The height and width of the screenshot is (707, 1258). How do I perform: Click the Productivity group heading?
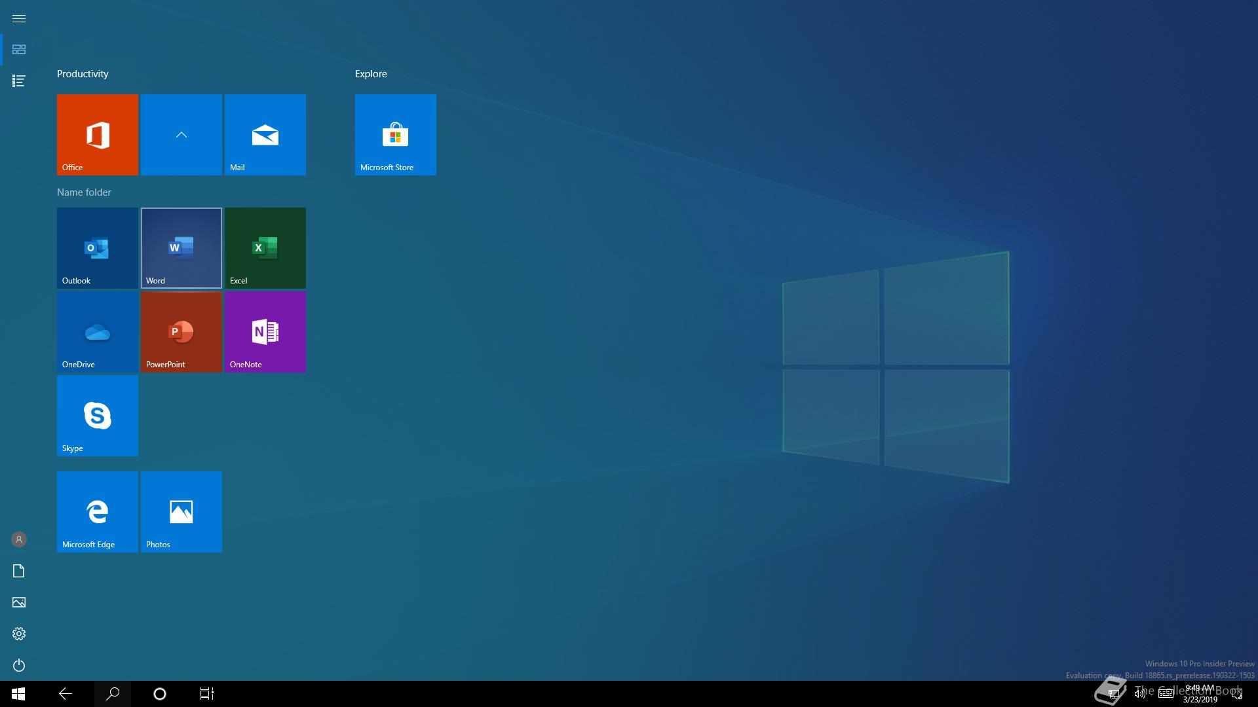(x=83, y=74)
